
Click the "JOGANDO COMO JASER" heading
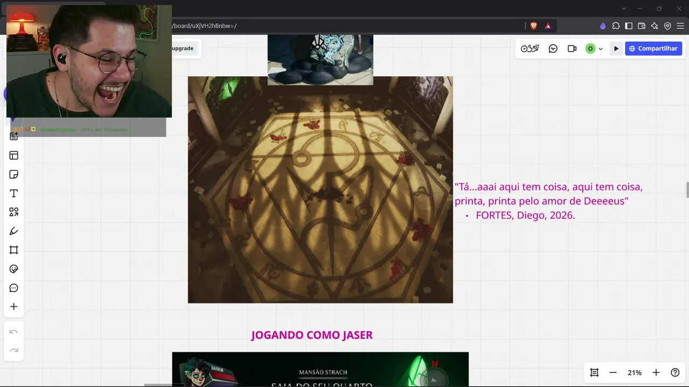312,335
